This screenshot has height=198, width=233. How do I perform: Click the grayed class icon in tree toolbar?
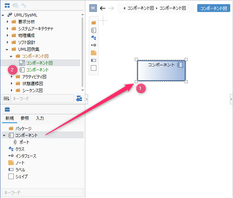tap(24, 5)
